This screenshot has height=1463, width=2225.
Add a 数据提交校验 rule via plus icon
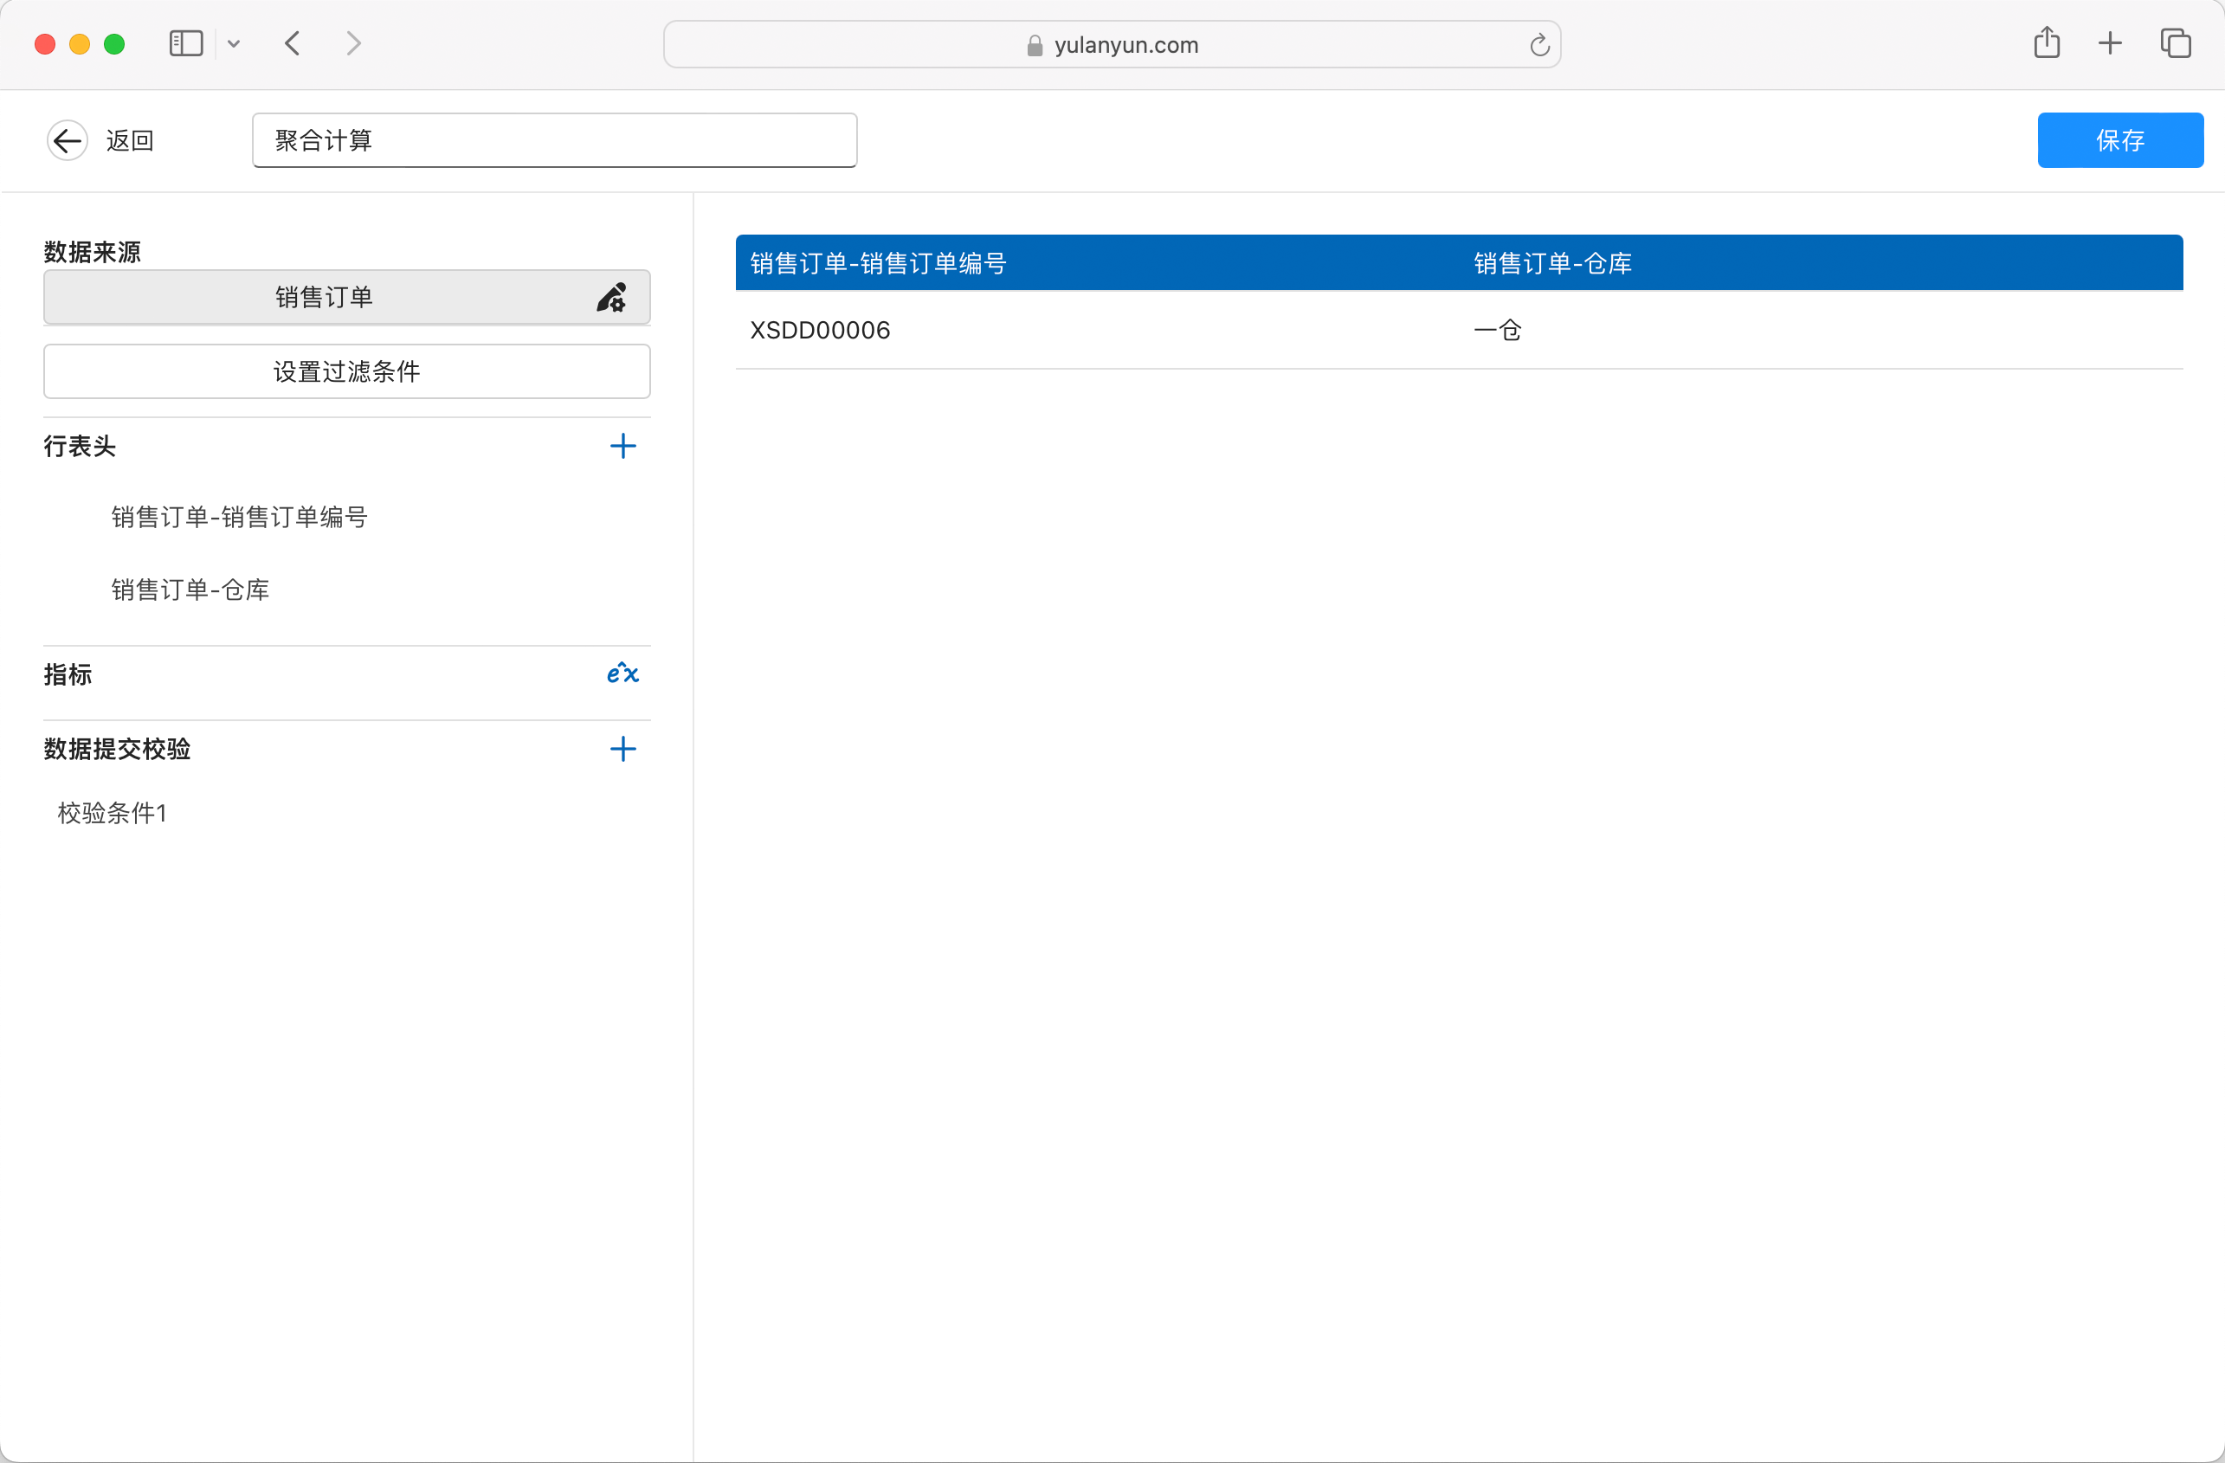(x=622, y=749)
